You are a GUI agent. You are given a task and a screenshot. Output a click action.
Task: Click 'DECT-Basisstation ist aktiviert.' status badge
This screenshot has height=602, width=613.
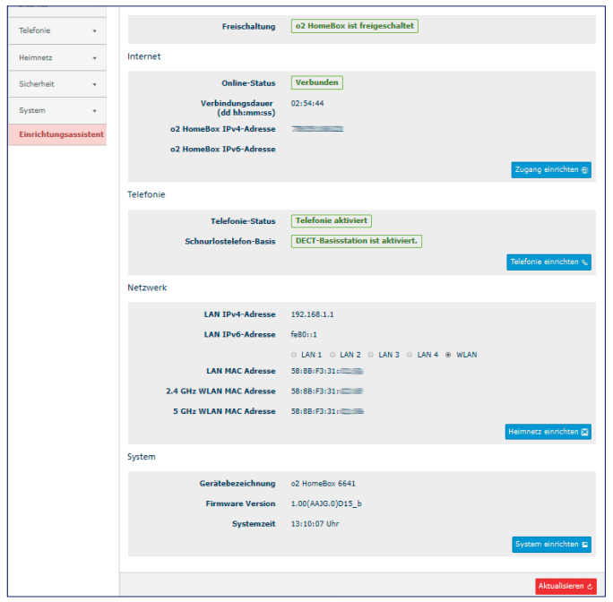(357, 241)
